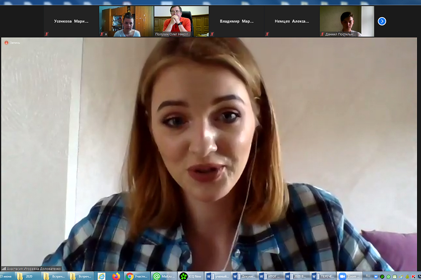421x280 pixels.
Task: Click signal strength icon beside Анастасия name
Action: (x=4, y=269)
